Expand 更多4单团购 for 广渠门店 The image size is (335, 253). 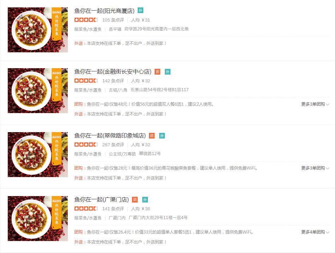click(315, 232)
